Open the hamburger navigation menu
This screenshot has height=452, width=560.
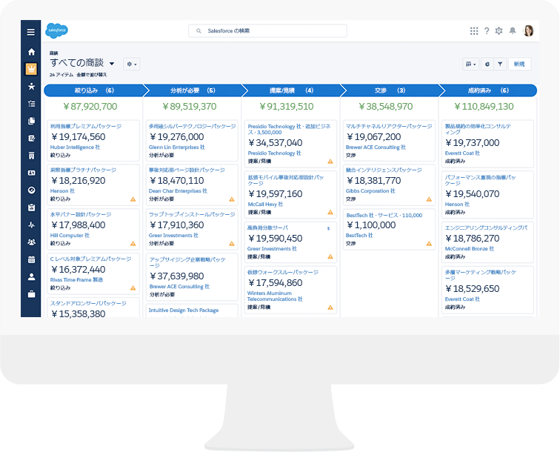(x=31, y=32)
